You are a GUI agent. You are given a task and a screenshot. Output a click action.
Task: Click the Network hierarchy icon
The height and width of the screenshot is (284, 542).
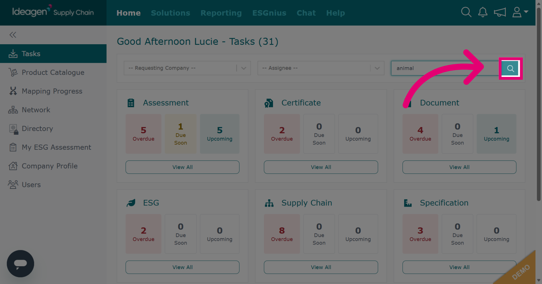pyautogui.click(x=13, y=110)
